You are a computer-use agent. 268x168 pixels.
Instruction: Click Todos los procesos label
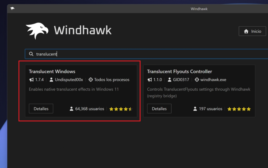pos(112,80)
